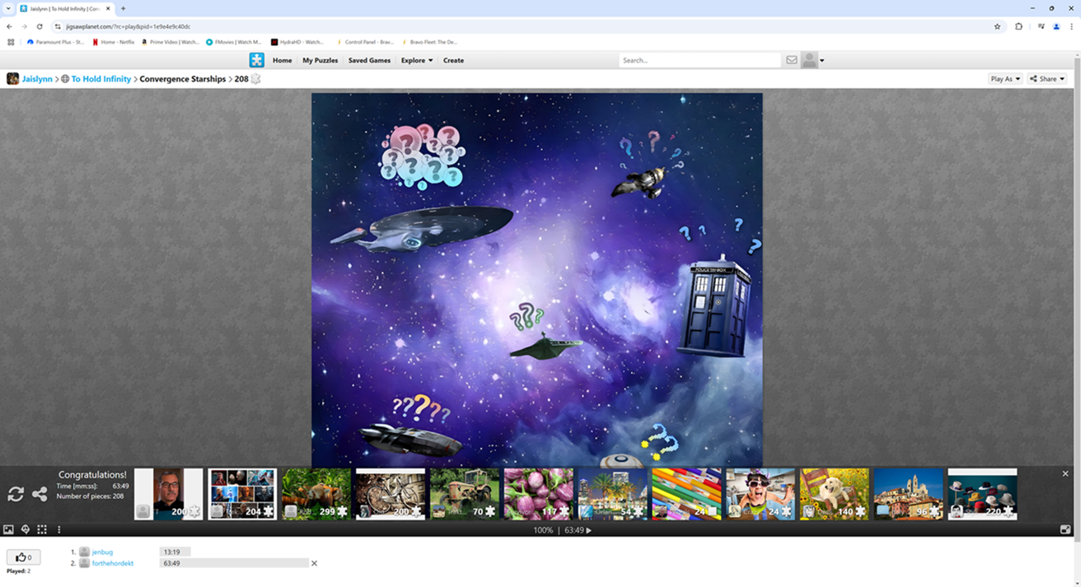Open the three-dot more options menu
This screenshot has width=1081, height=587.
(x=59, y=530)
